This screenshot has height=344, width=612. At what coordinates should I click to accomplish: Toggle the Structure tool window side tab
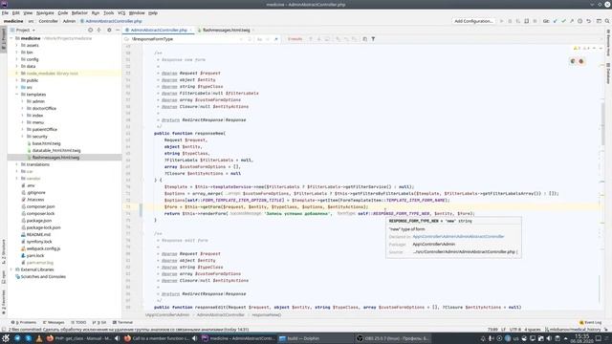click(4, 252)
